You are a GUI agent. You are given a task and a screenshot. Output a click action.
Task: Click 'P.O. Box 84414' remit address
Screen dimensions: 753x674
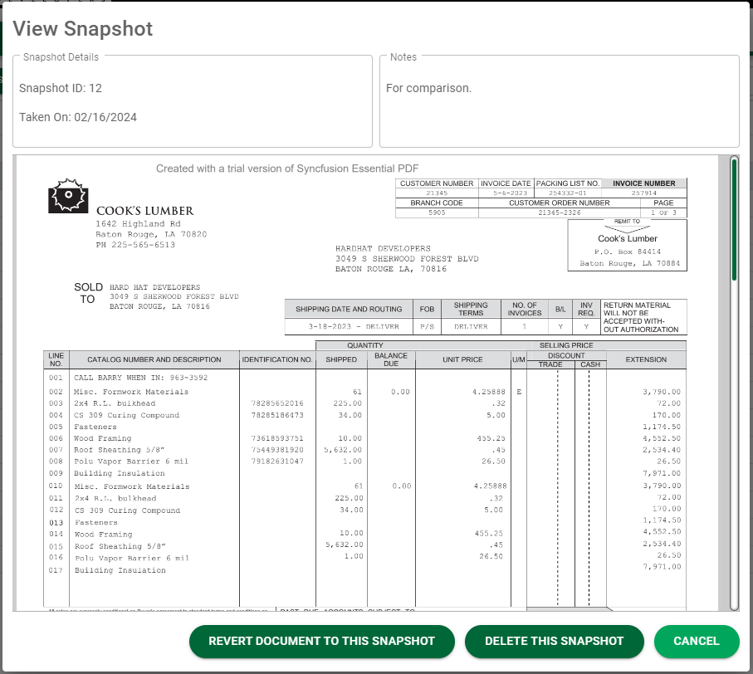tap(627, 252)
